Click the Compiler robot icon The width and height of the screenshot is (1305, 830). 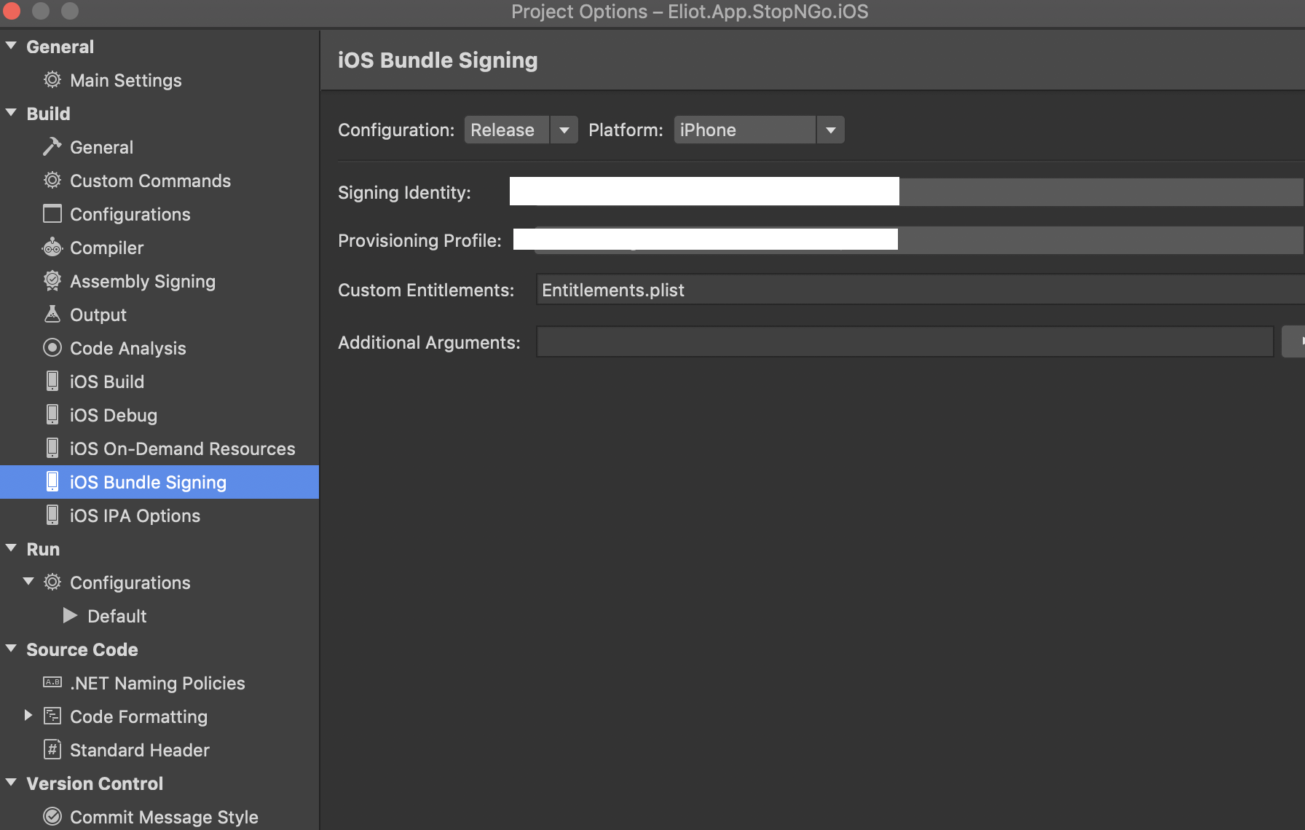click(x=52, y=248)
